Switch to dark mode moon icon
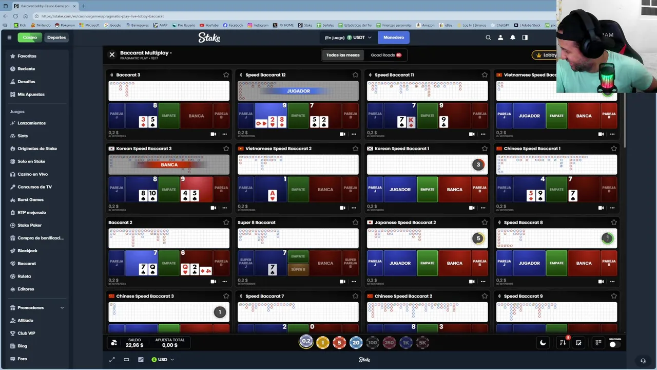The height and width of the screenshot is (370, 657). tap(543, 343)
